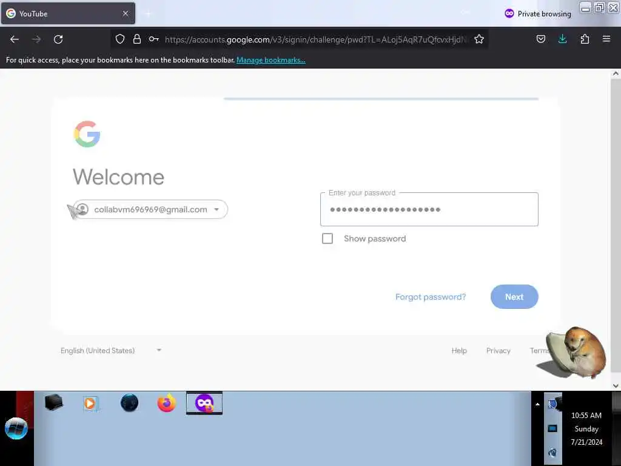Switch account collabvm696969@gmail.com dropdown
Viewport: 621px width, 466px height.
[x=150, y=209]
